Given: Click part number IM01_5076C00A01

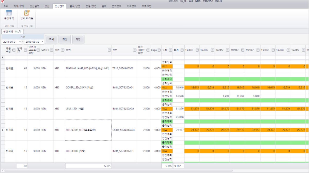Looking at the screenshot, I should tap(123, 88).
